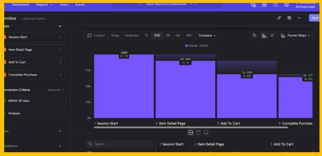Select the 30D date range

157,35
